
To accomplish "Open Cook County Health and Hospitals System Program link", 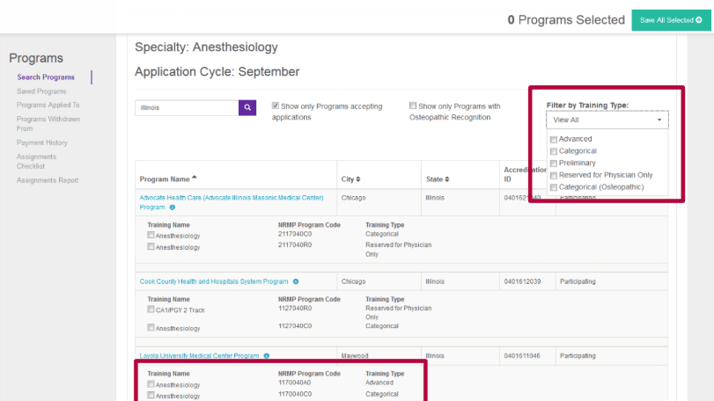I will 214,281.
